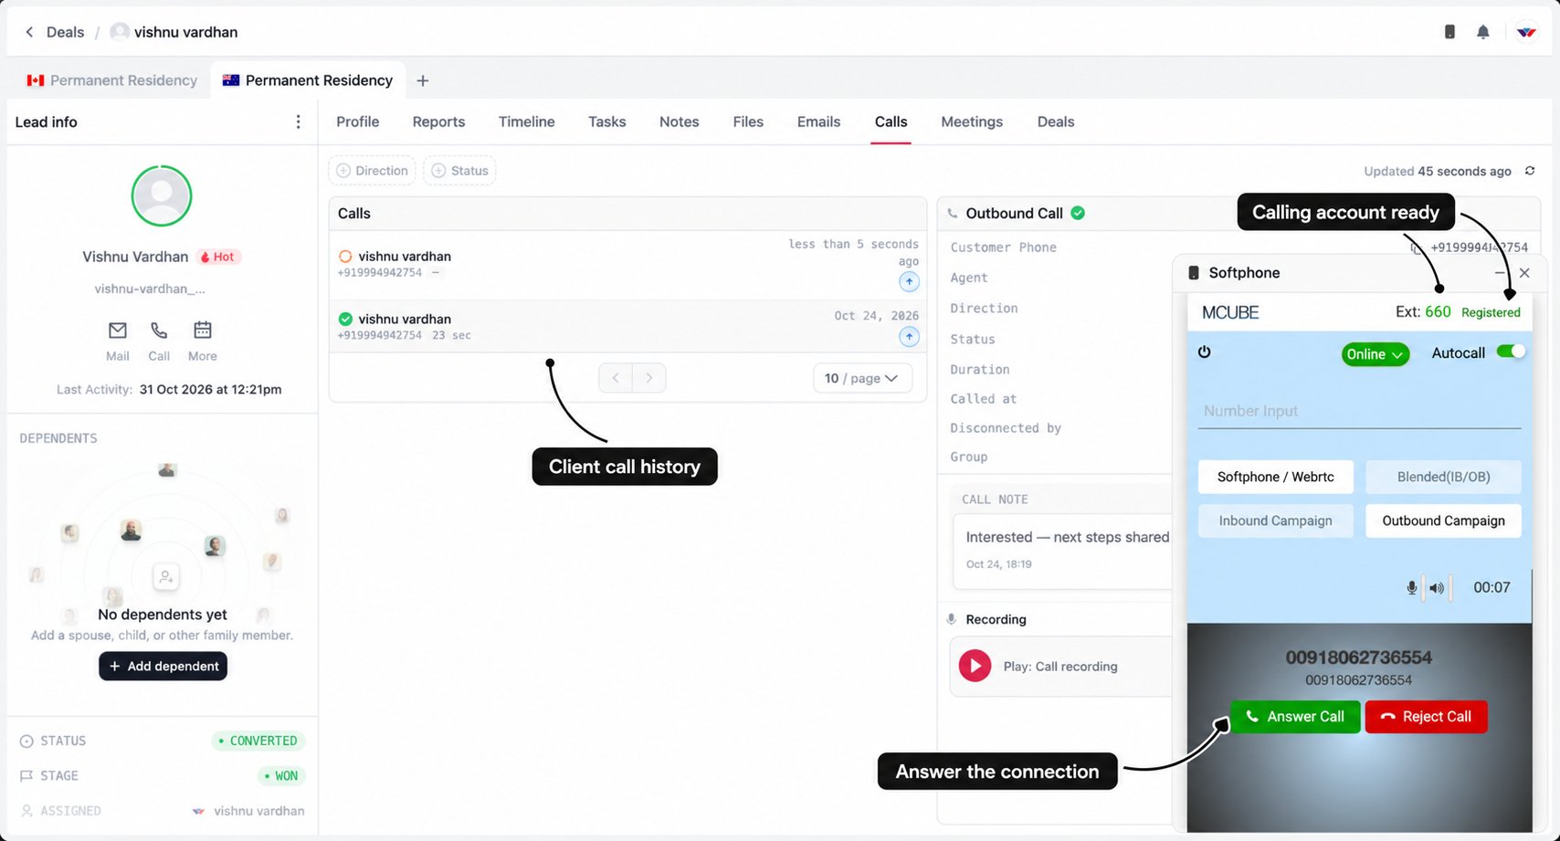Click the Answer Call button
The width and height of the screenshot is (1560, 841).
pos(1295,717)
